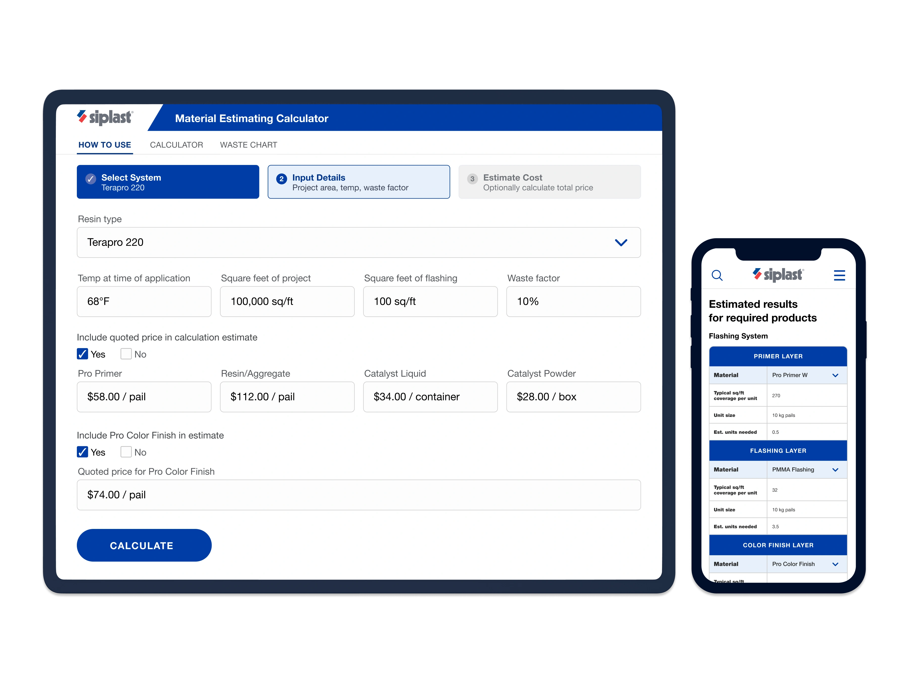The width and height of the screenshot is (910, 683).
Task: Click the Siplast logo on the phone
Action: tap(778, 275)
